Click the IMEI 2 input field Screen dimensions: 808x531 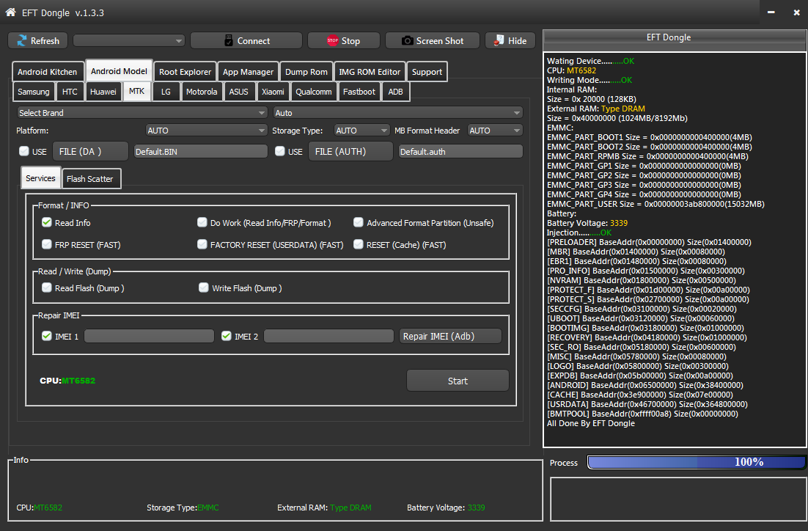point(328,336)
